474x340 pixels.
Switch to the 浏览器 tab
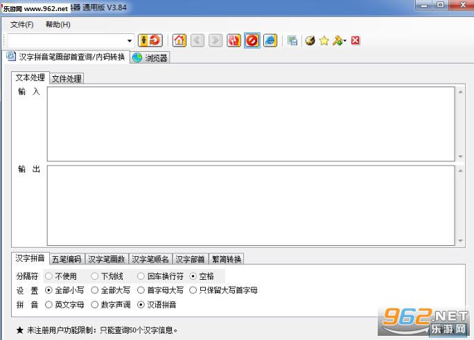pyautogui.click(x=150, y=57)
